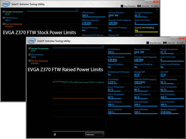Viewport: 186px width, 139px height.
Task: Minimize the front Intel XTU window
Action: pos(173,38)
